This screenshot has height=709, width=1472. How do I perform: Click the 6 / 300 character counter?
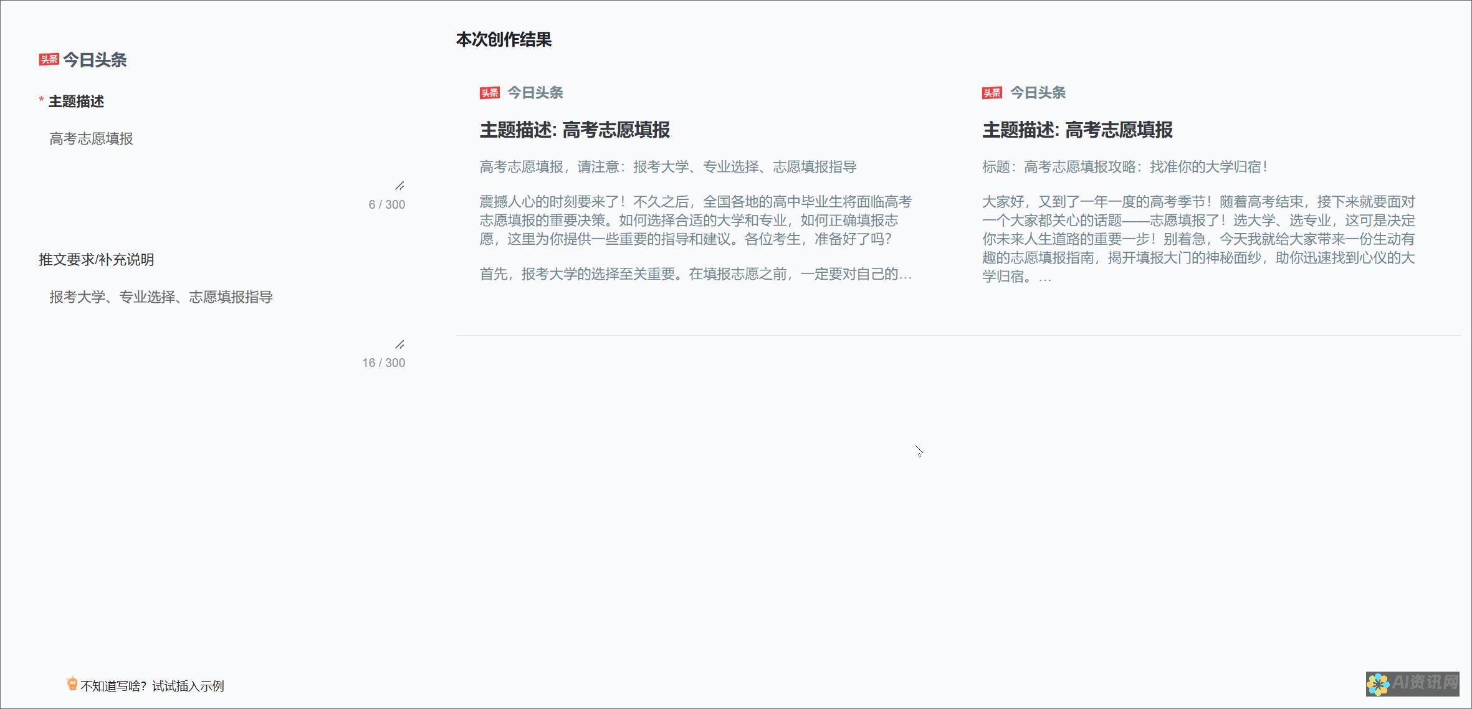pyautogui.click(x=386, y=204)
